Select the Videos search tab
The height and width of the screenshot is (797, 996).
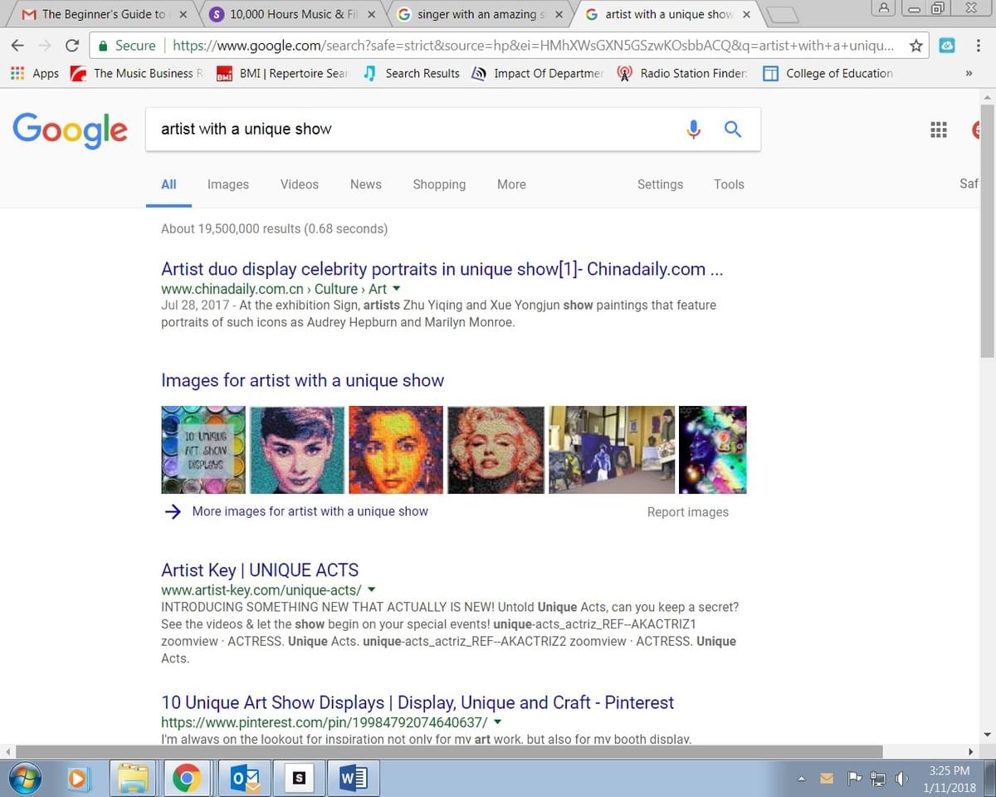(x=300, y=184)
